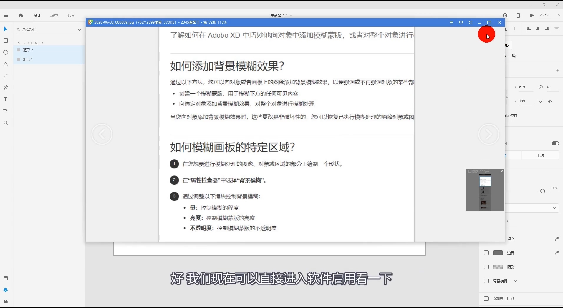Show the next image with right arrow
The height and width of the screenshot is (308, 563).
(489, 135)
